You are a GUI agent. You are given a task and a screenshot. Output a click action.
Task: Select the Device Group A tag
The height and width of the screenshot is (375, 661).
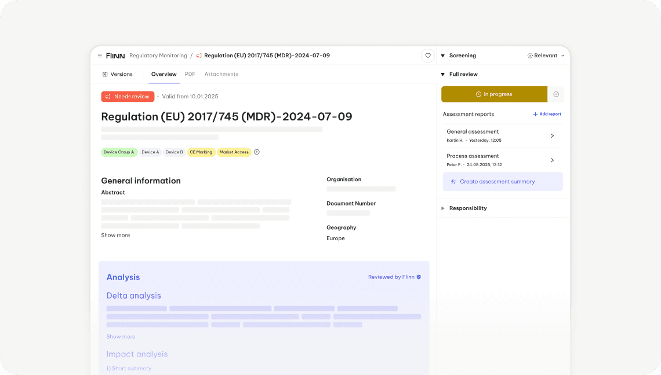point(119,152)
